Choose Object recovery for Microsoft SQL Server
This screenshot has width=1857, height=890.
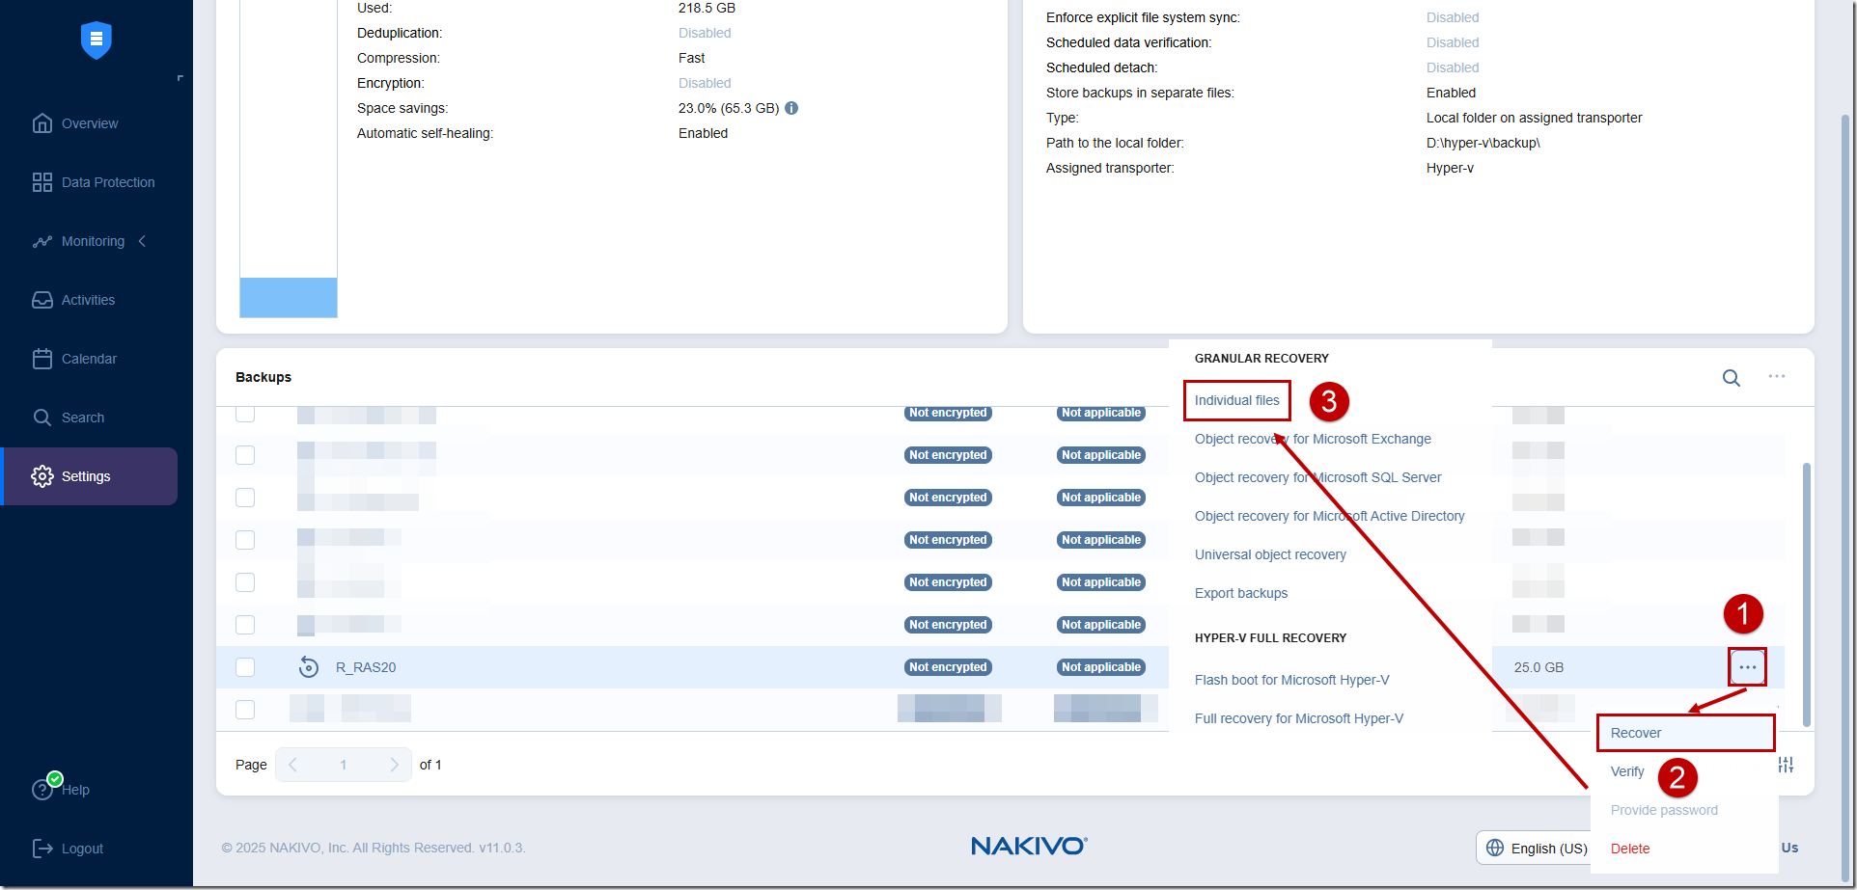pyautogui.click(x=1318, y=477)
